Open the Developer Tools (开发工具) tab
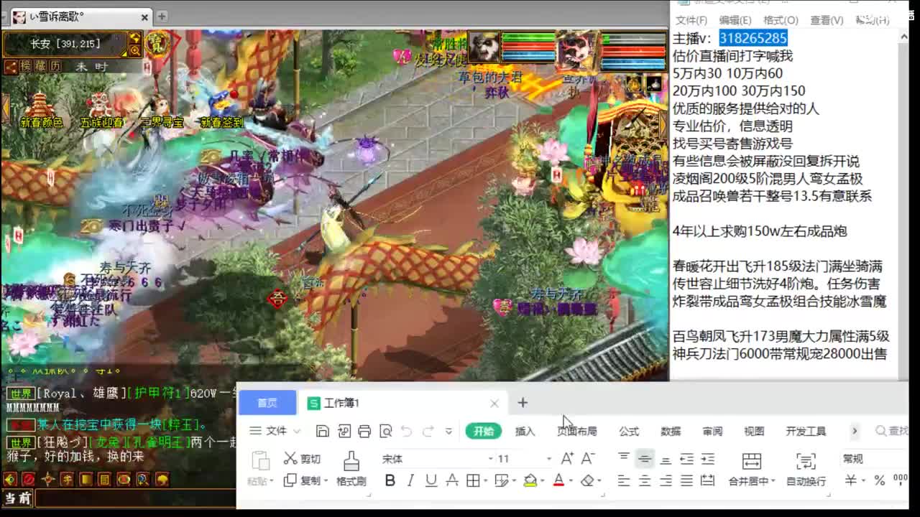This screenshot has height=517, width=920. (806, 431)
